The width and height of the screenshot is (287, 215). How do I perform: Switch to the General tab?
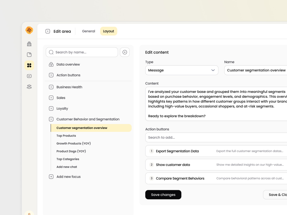89,31
